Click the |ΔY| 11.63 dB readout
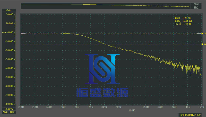Viewport: 206px width, 117px height. click(x=183, y=24)
